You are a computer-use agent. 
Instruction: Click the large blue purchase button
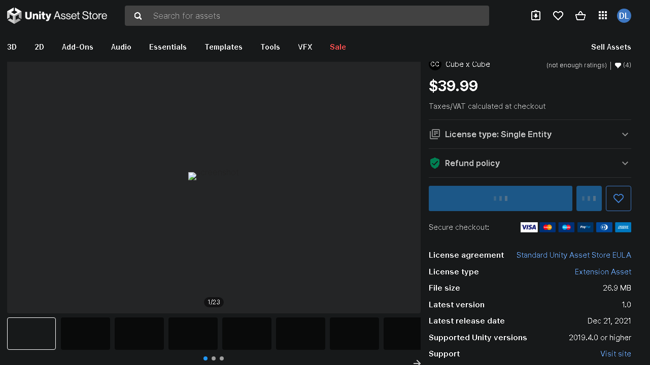tap(500, 198)
